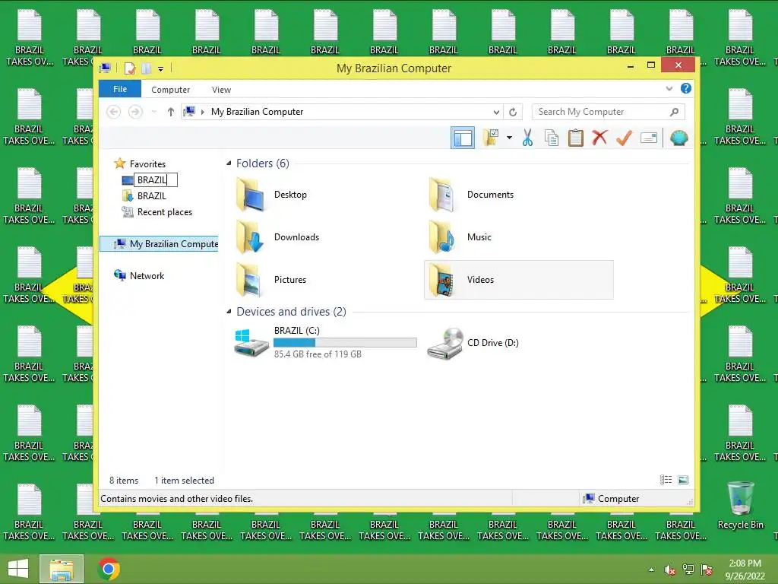Open the Recycle Bin on desktop
Viewport: 778px width, 584px height.
tap(740, 506)
